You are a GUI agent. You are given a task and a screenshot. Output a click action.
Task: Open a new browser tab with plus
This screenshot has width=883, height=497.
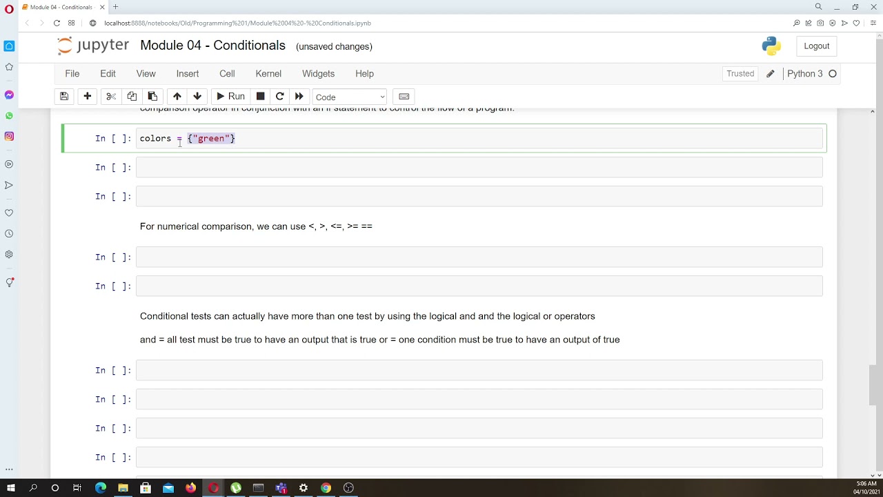115,7
